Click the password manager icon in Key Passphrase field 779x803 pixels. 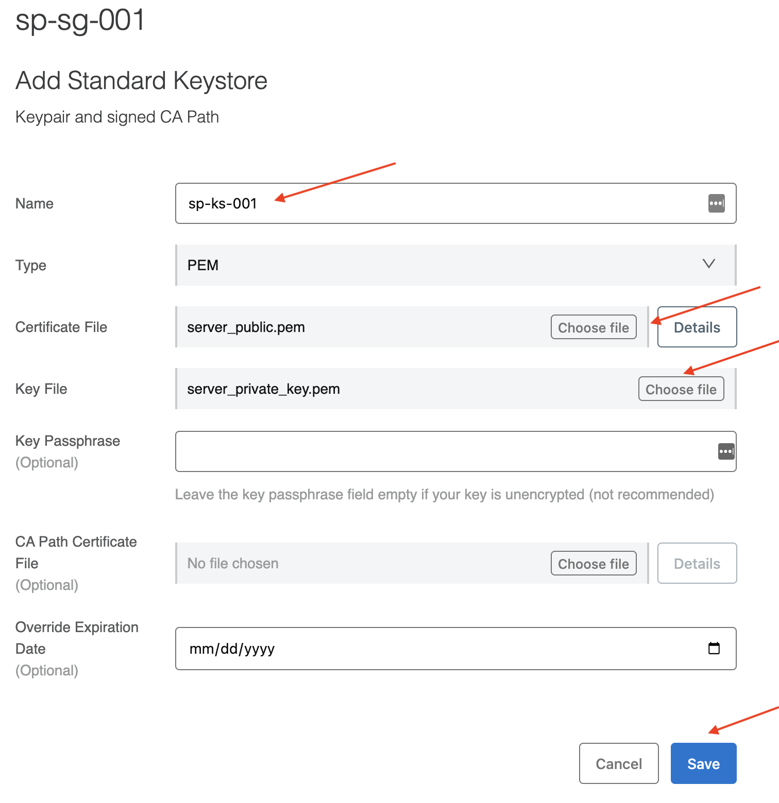(726, 451)
